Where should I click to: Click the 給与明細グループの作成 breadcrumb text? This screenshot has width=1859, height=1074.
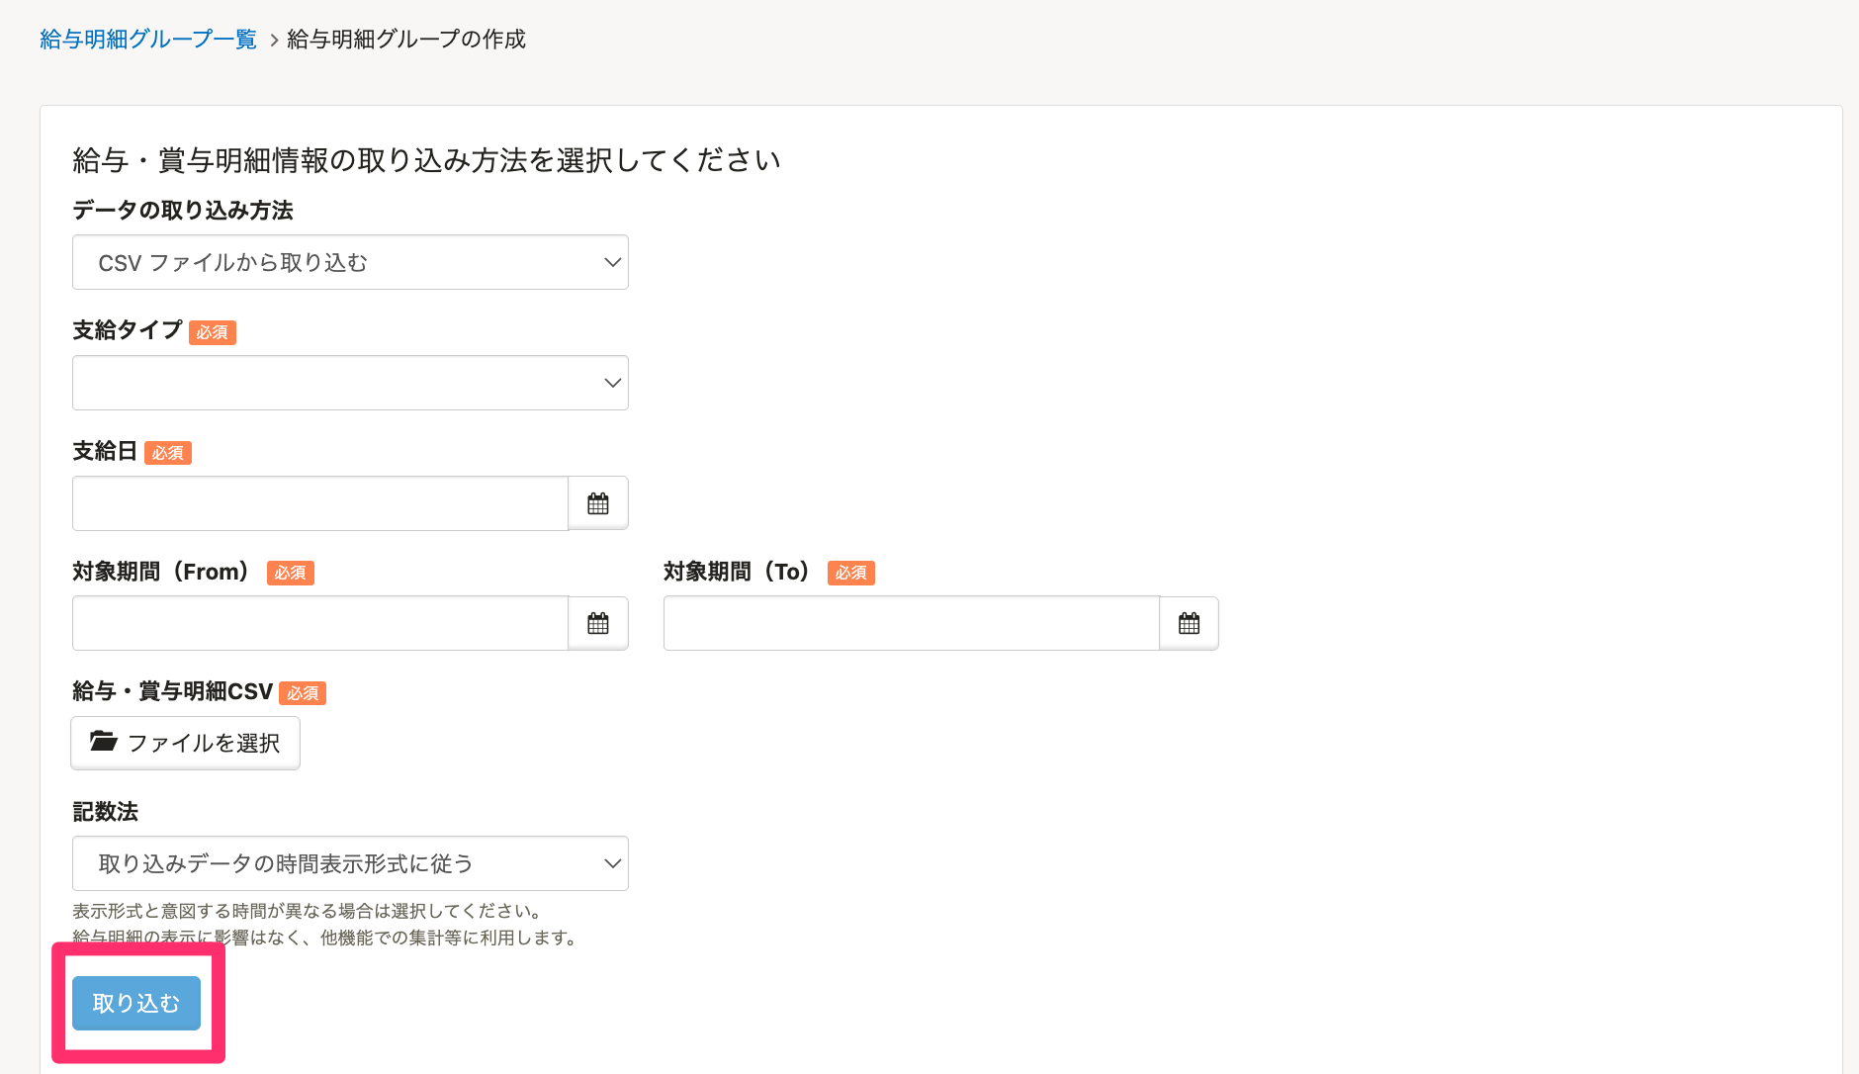click(x=406, y=40)
